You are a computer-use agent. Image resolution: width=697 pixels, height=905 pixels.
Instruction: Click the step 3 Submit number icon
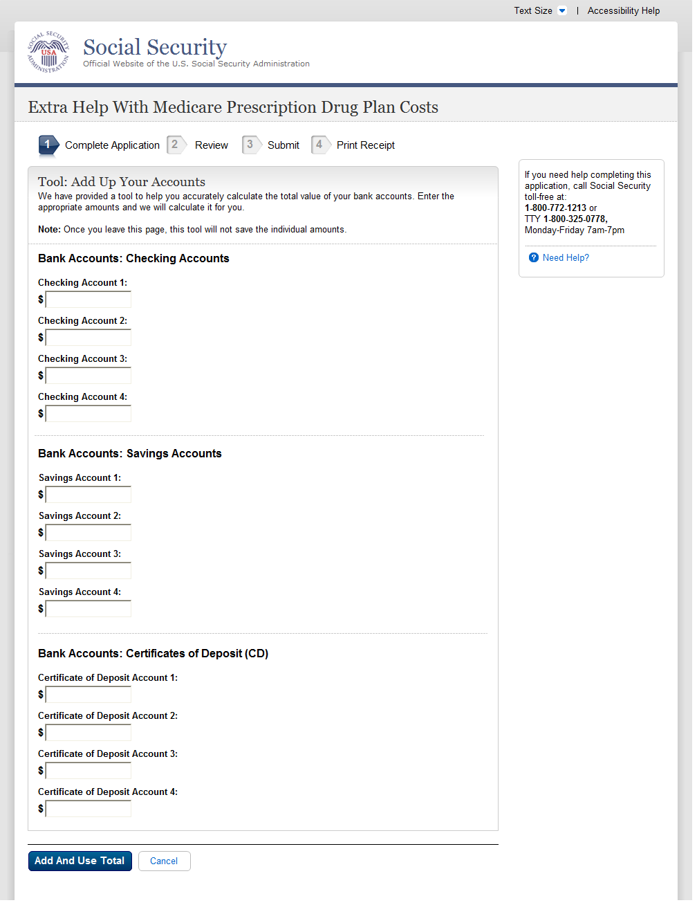pos(250,145)
